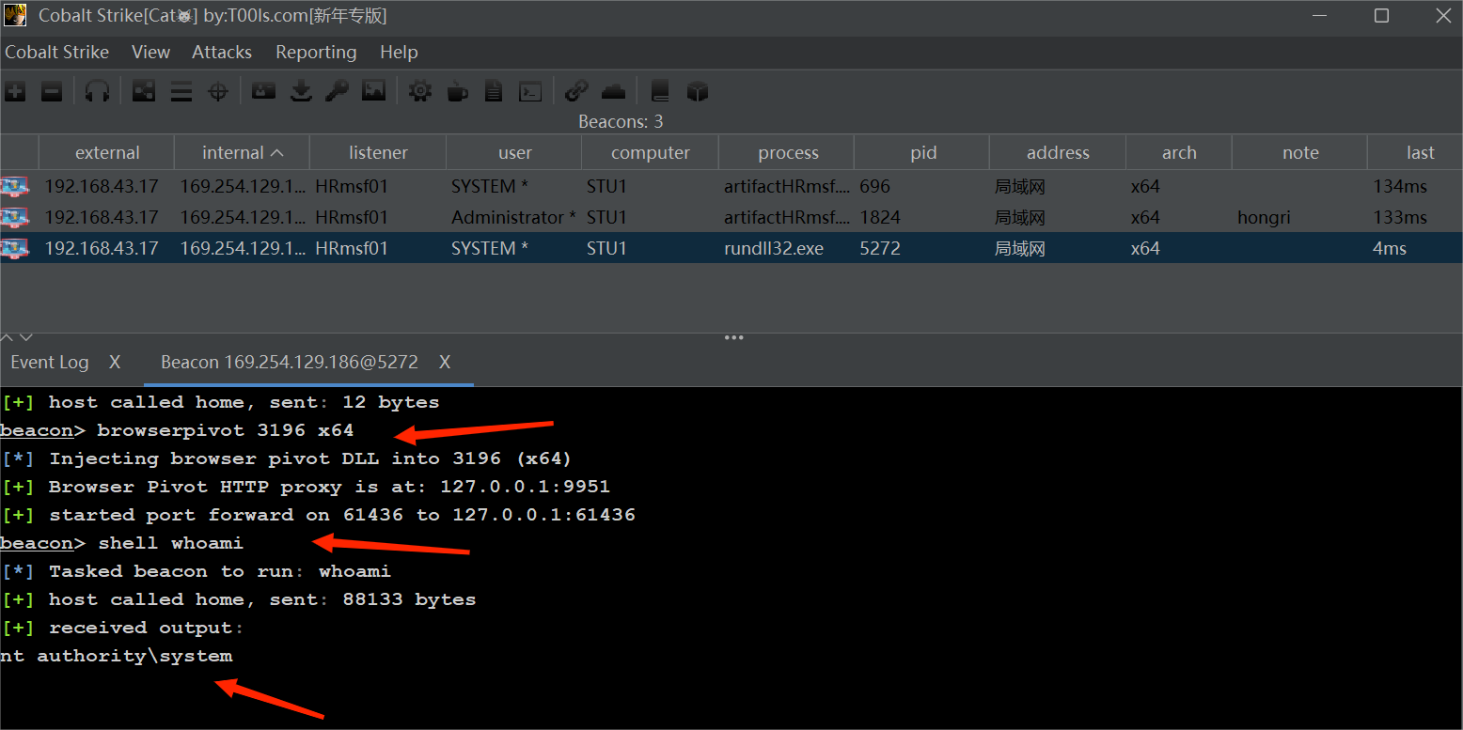Image resolution: width=1463 pixels, height=730 pixels.
Task: Select the pid 5272 cell
Action: pyautogui.click(x=921, y=248)
